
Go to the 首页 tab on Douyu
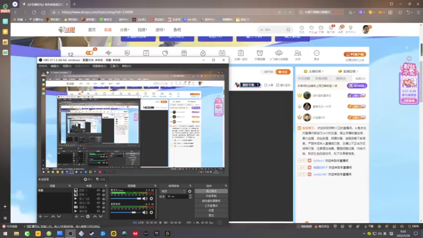click(x=91, y=30)
